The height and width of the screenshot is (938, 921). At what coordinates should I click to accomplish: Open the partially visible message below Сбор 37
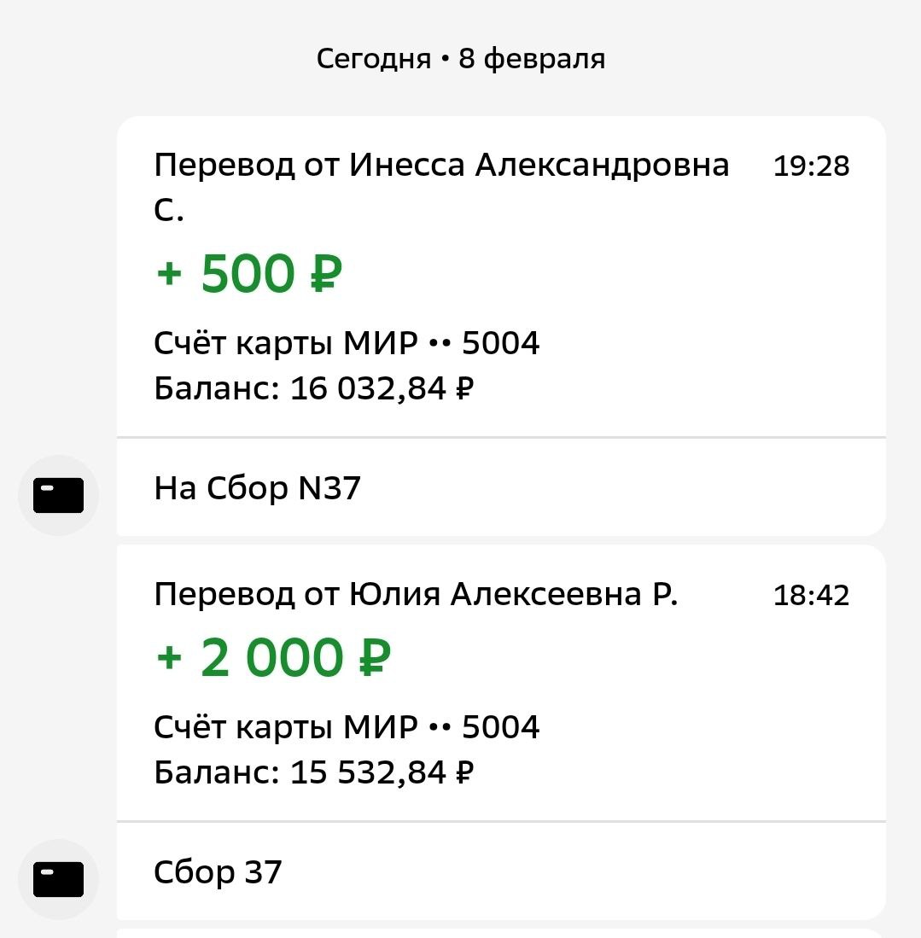coord(500,933)
